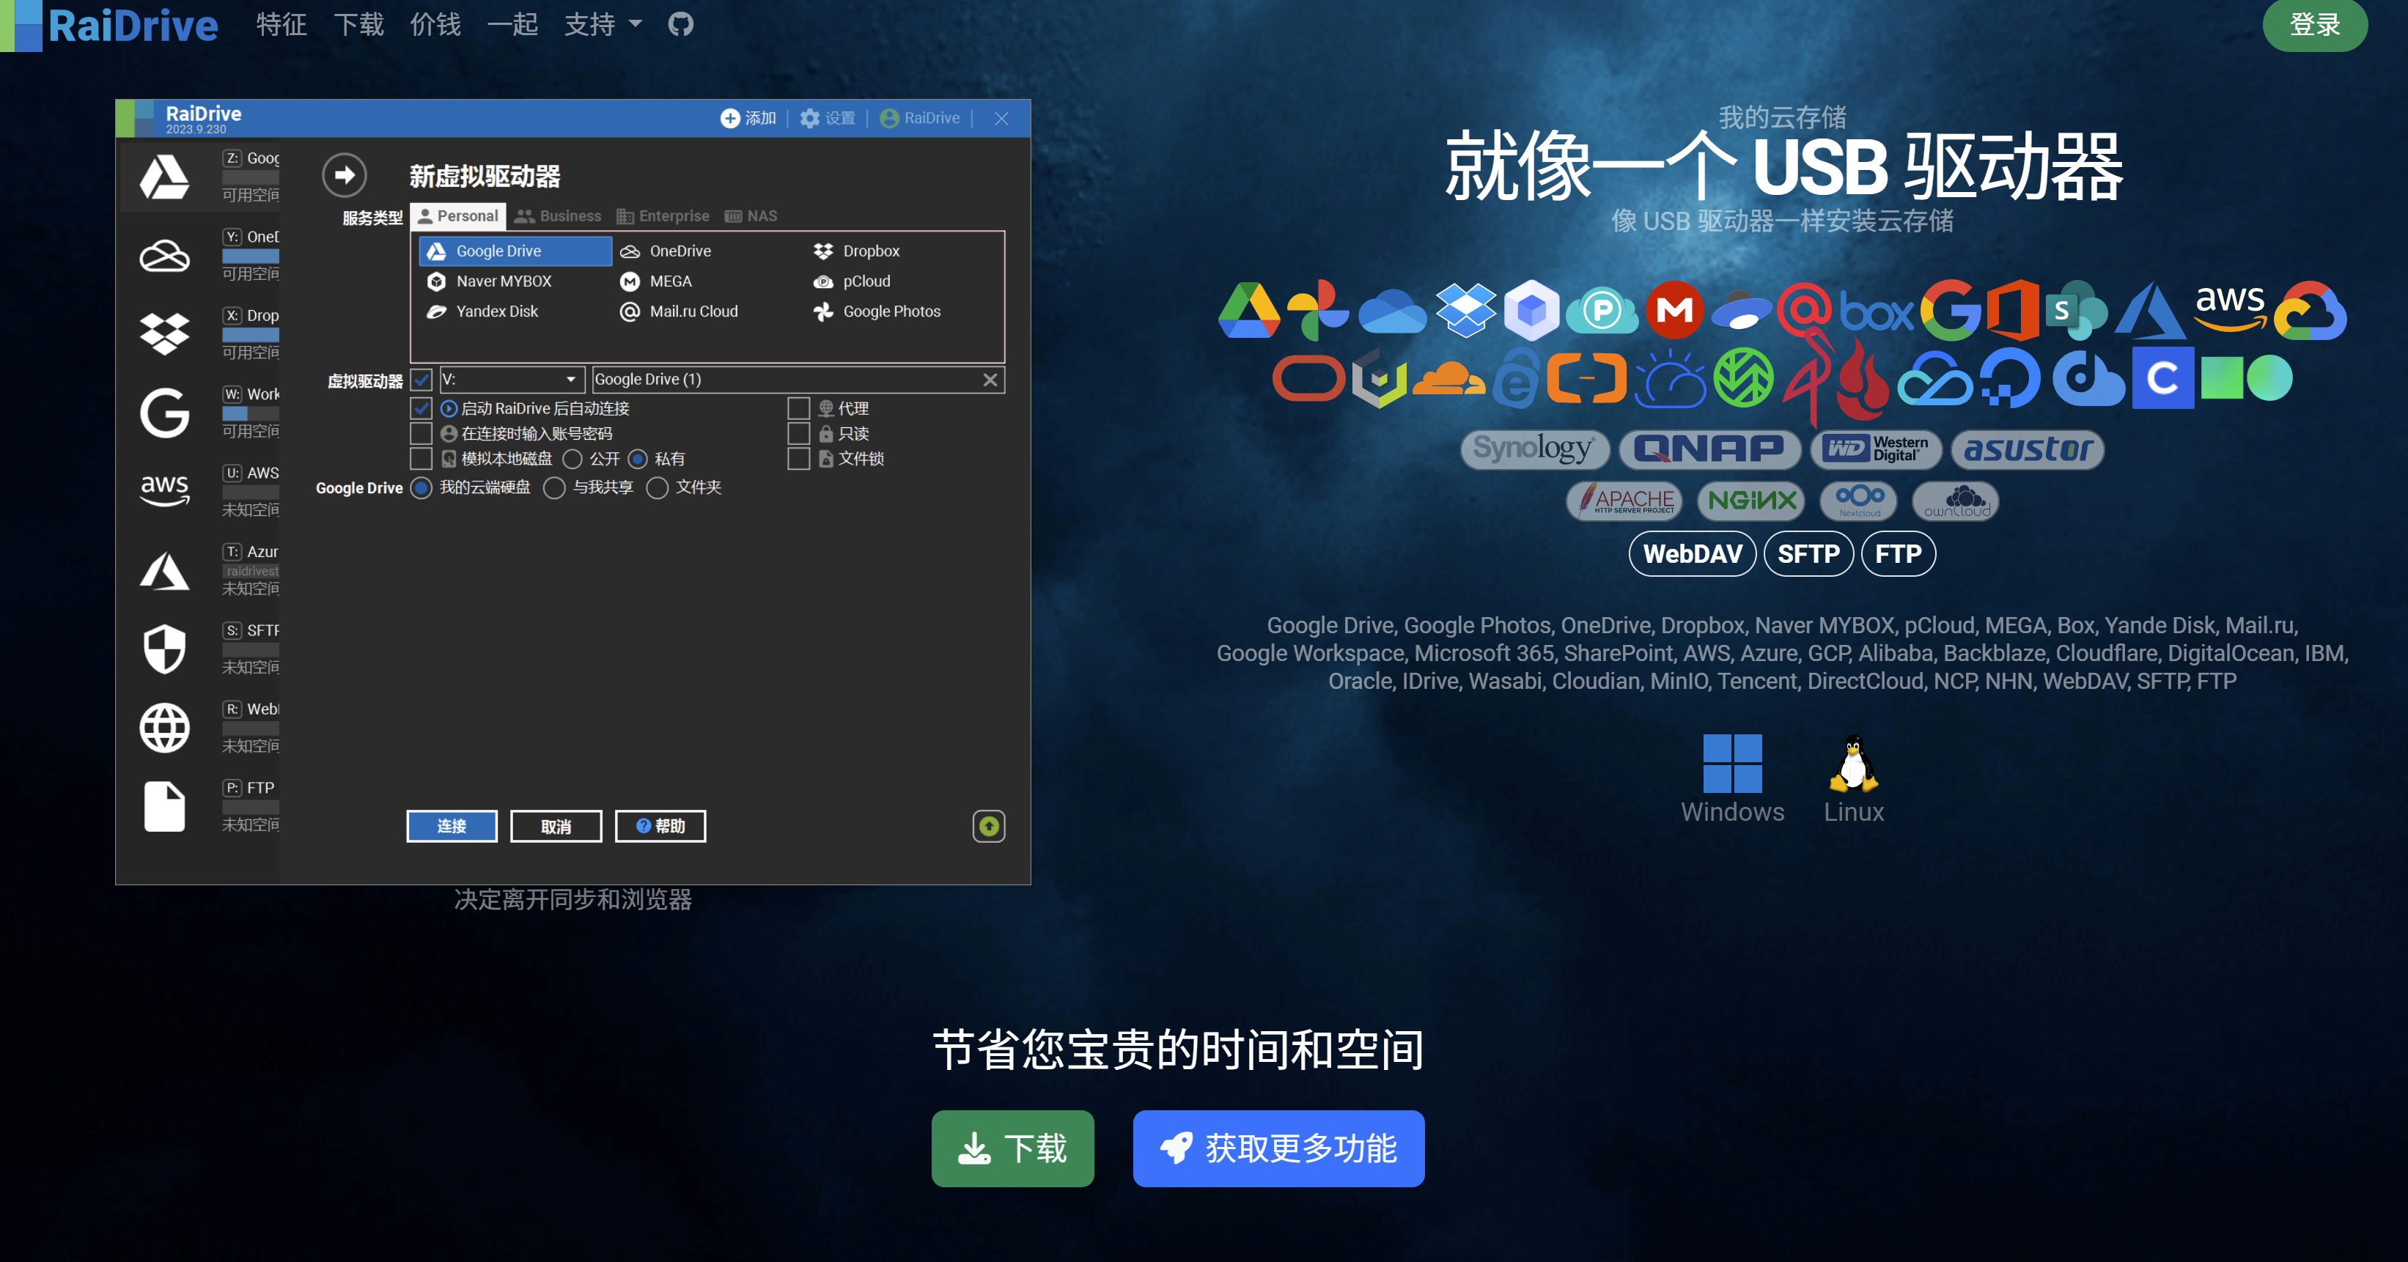Click the NGINX badge
The width and height of the screenshot is (2408, 1262).
click(x=1752, y=501)
